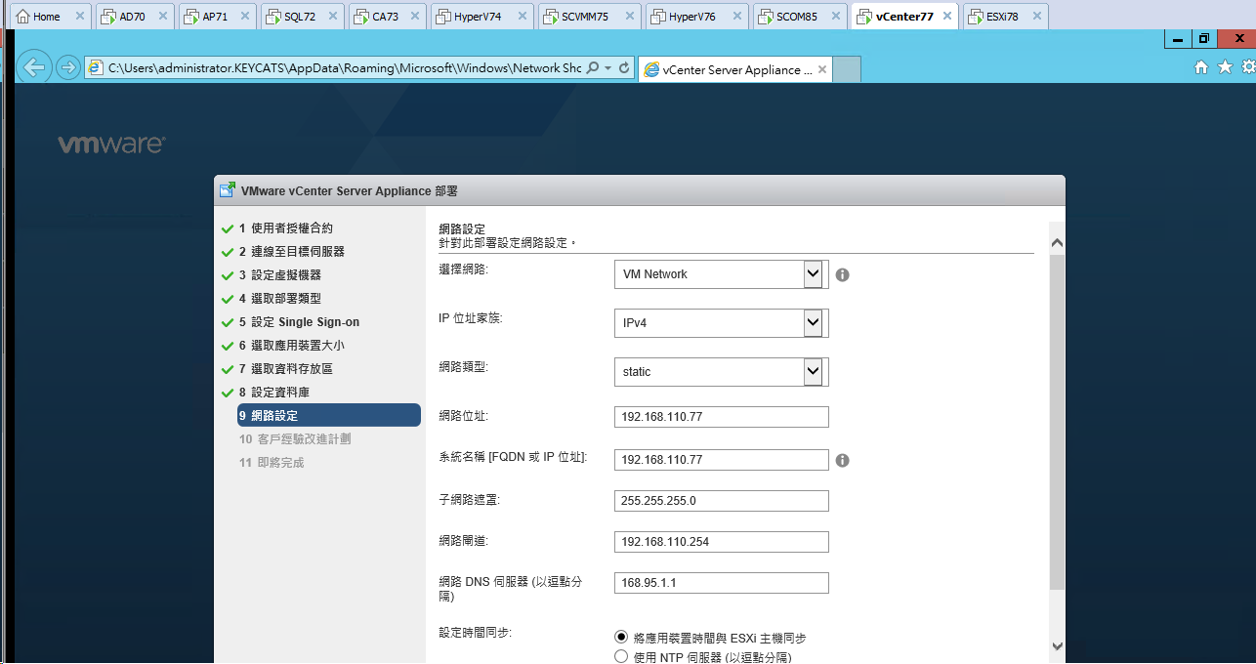
Task: Restore down the browser window
Action: coord(1204,40)
